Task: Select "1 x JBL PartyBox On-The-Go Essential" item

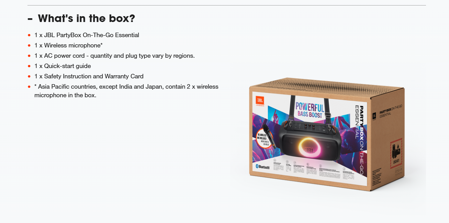Action: (87, 35)
